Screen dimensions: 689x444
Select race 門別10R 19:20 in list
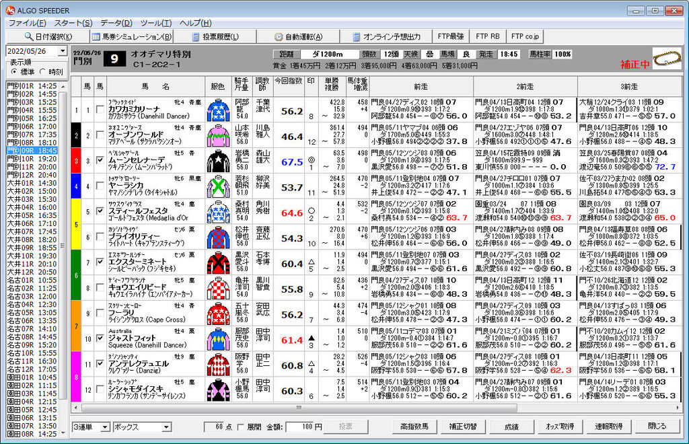32,159
